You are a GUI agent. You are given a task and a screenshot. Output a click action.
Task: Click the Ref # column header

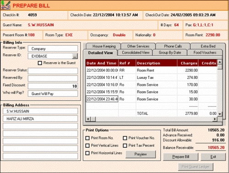(x=127, y=63)
